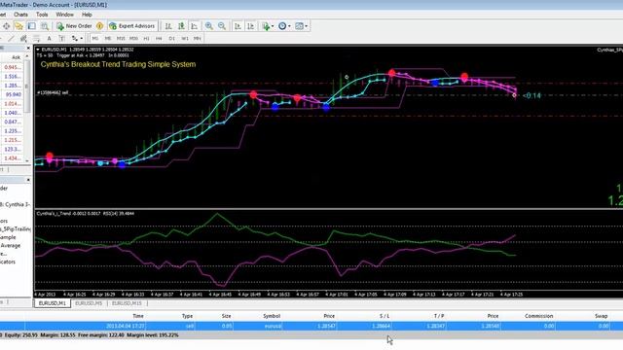623x350 pixels.
Task: Open the indicators list dropdown
Action: [268, 26]
